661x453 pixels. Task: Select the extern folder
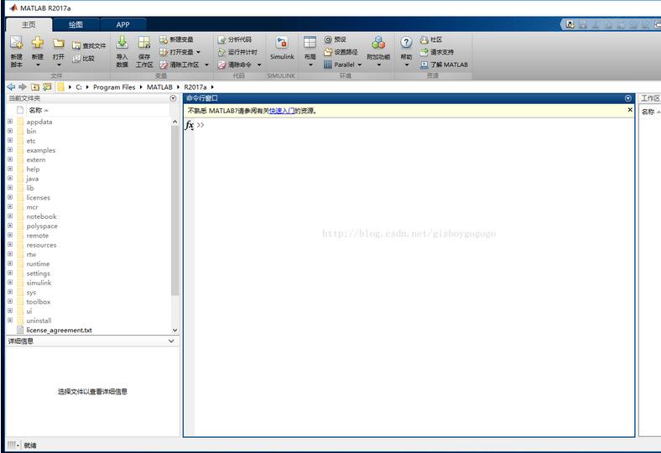tap(36, 159)
